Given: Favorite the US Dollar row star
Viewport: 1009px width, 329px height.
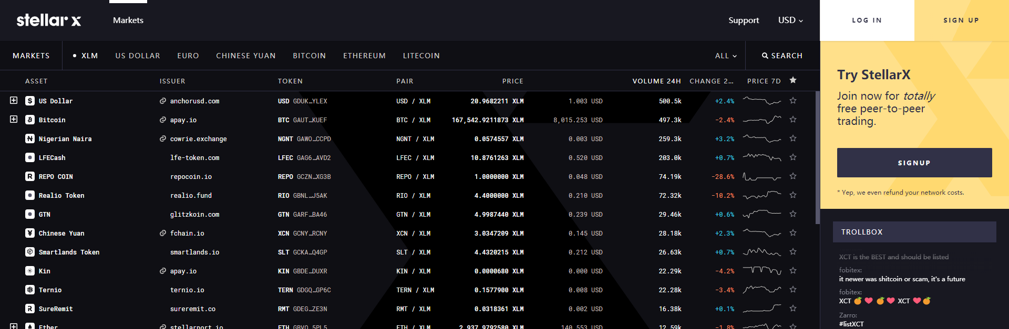Looking at the screenshot, I should pos(793,100).
